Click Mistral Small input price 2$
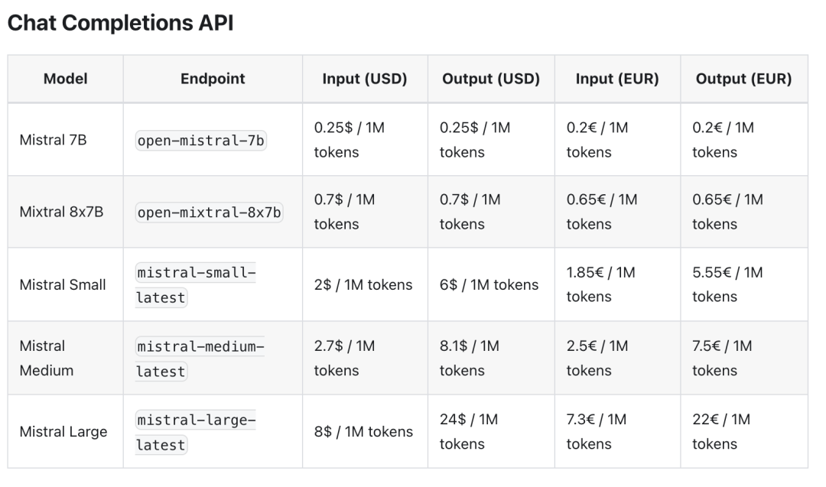 tap(363, 285)
